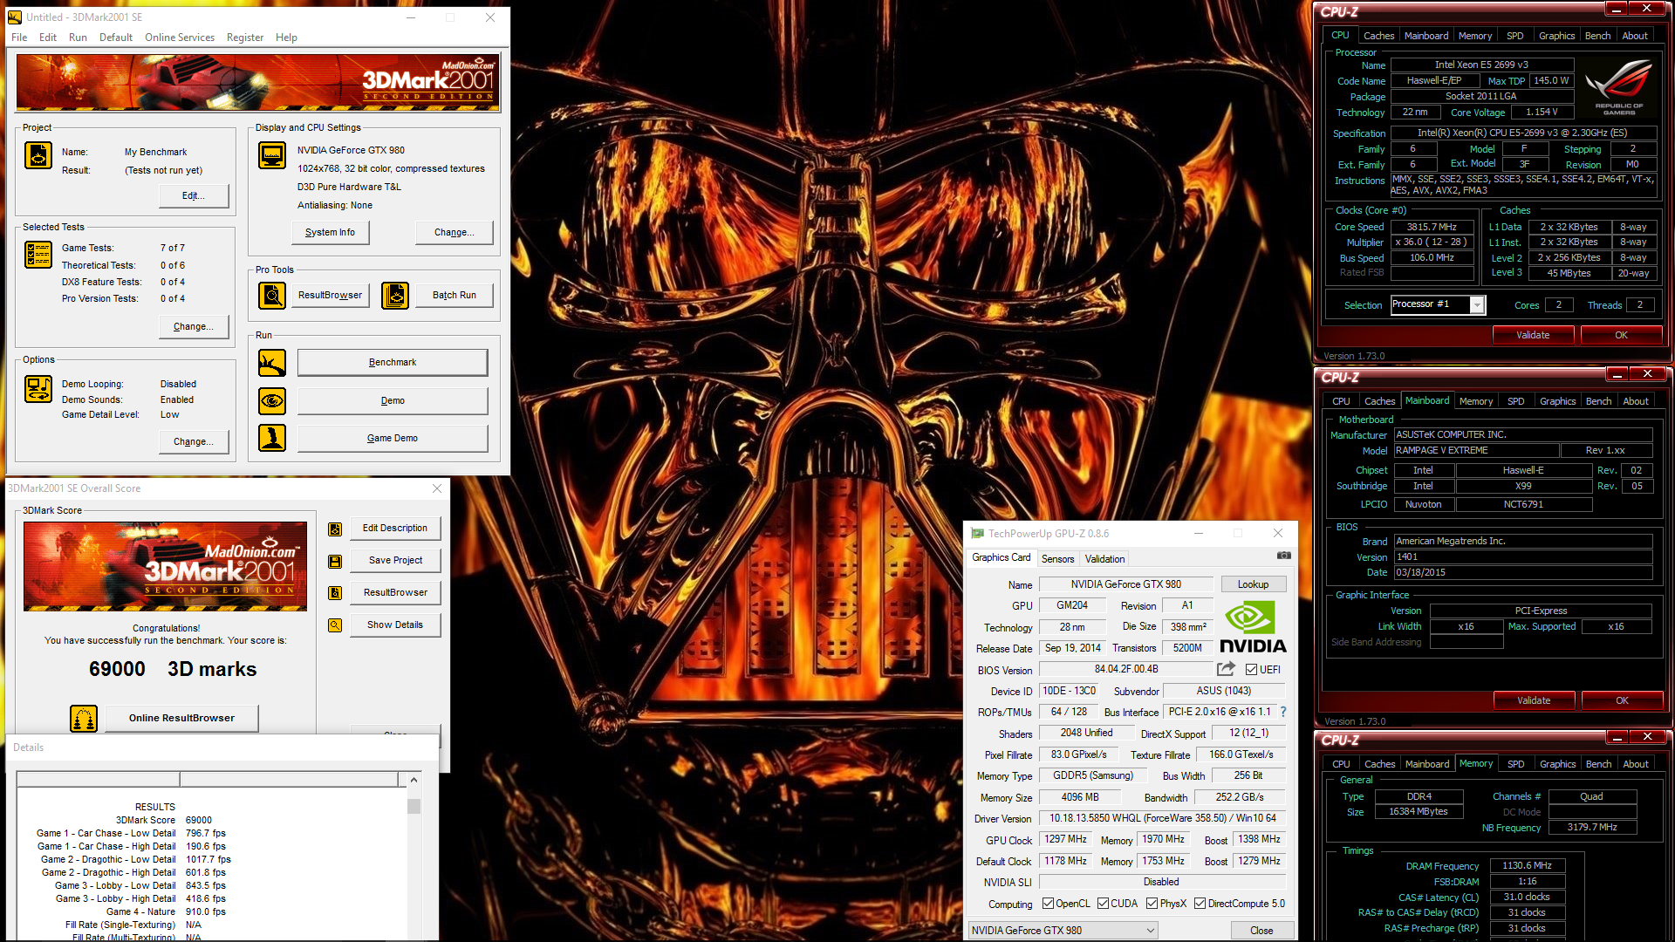Toggle the DirectCompute 5.0 checkbox

[x=1200, y=904]
